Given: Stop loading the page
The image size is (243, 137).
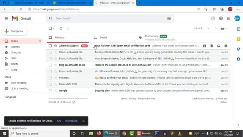Looking at the screenshot, I should click(21, 9).
